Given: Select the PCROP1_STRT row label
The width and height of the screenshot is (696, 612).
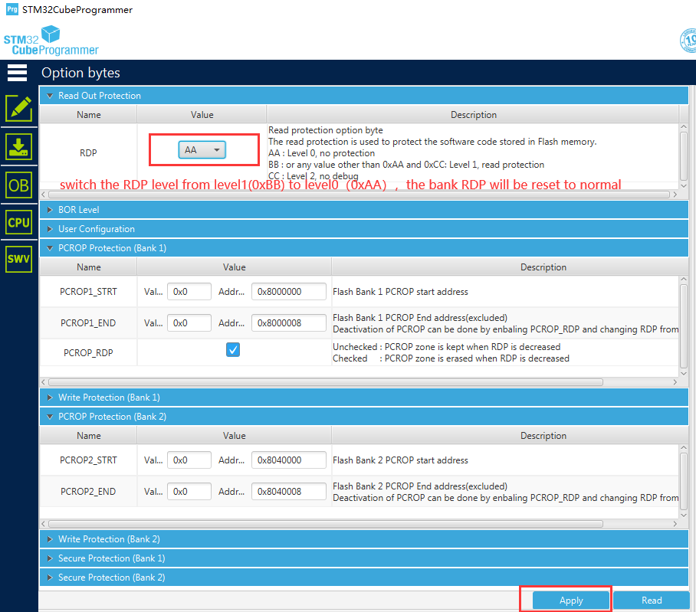Looking at the screenshot, I should tap(88, 291).
